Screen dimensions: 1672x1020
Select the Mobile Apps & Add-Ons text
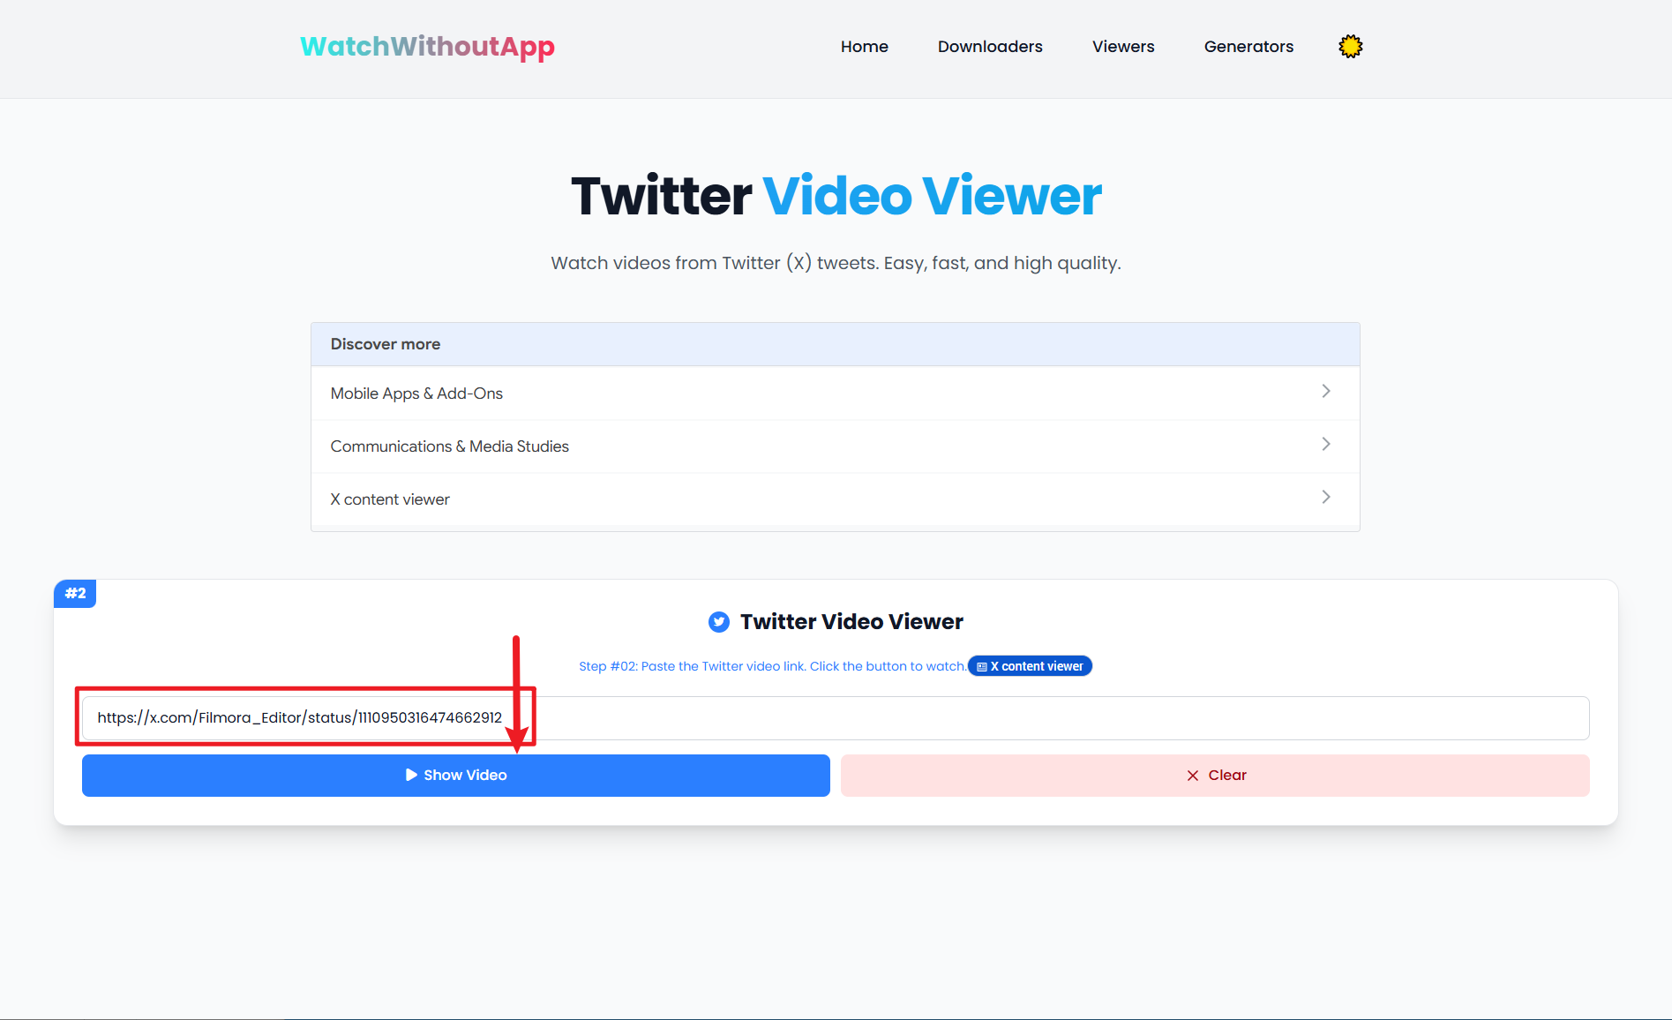point(416,394)
